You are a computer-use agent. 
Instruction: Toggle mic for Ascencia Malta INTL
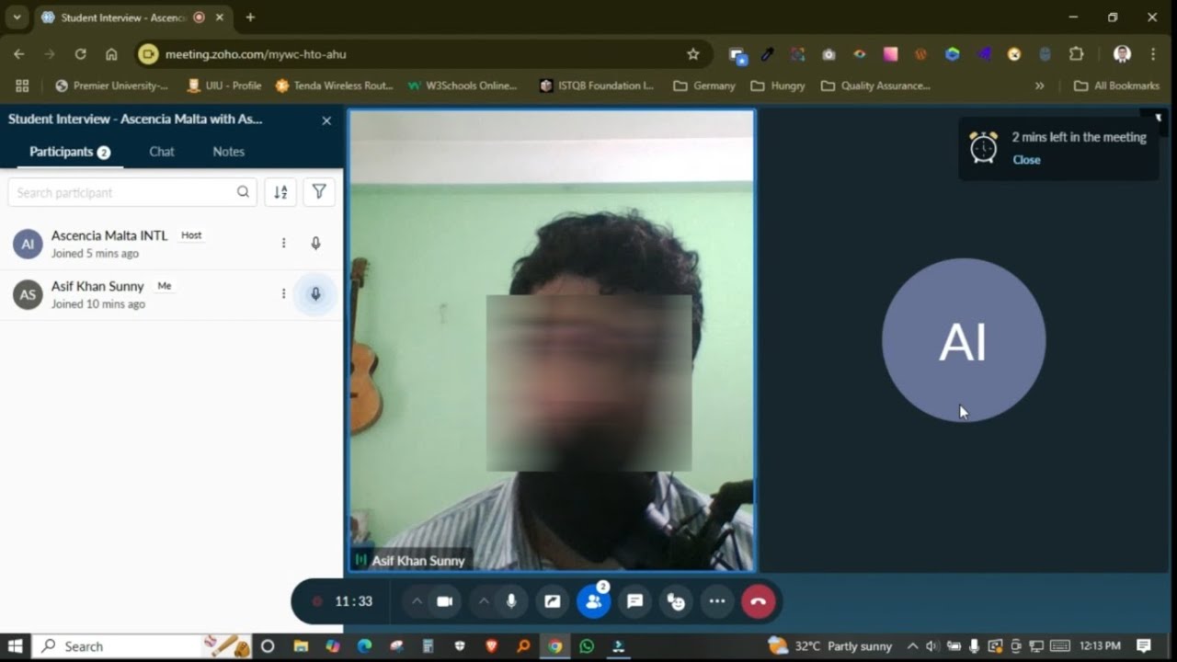pyautogui.click(x=315, y=243)
